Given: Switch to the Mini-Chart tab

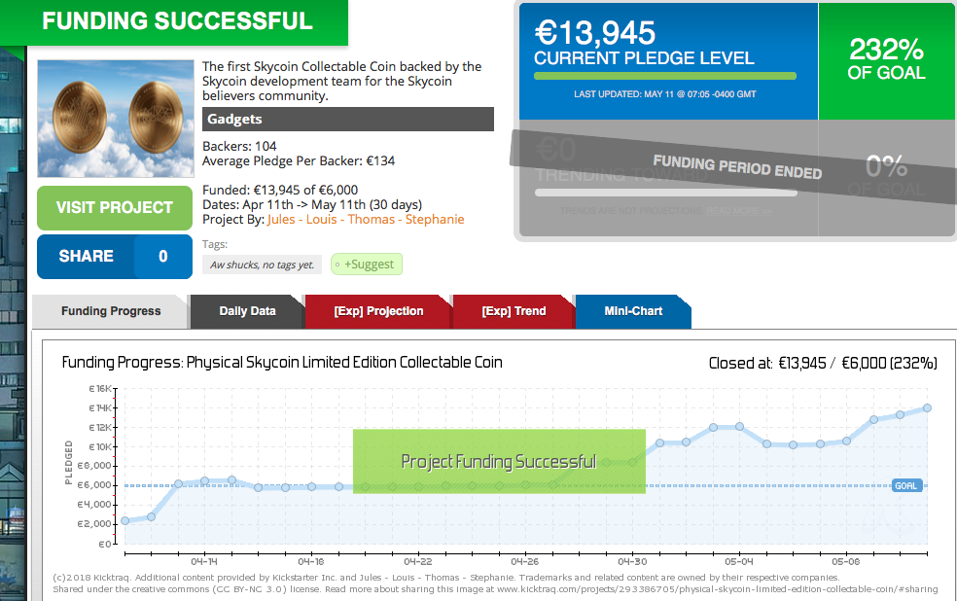Looking at the screenshot, I should coord(633,311).
